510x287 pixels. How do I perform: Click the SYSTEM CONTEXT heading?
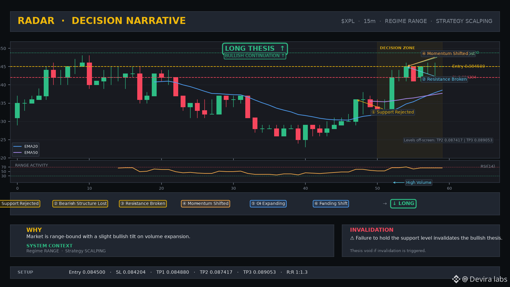click(49, 246)
